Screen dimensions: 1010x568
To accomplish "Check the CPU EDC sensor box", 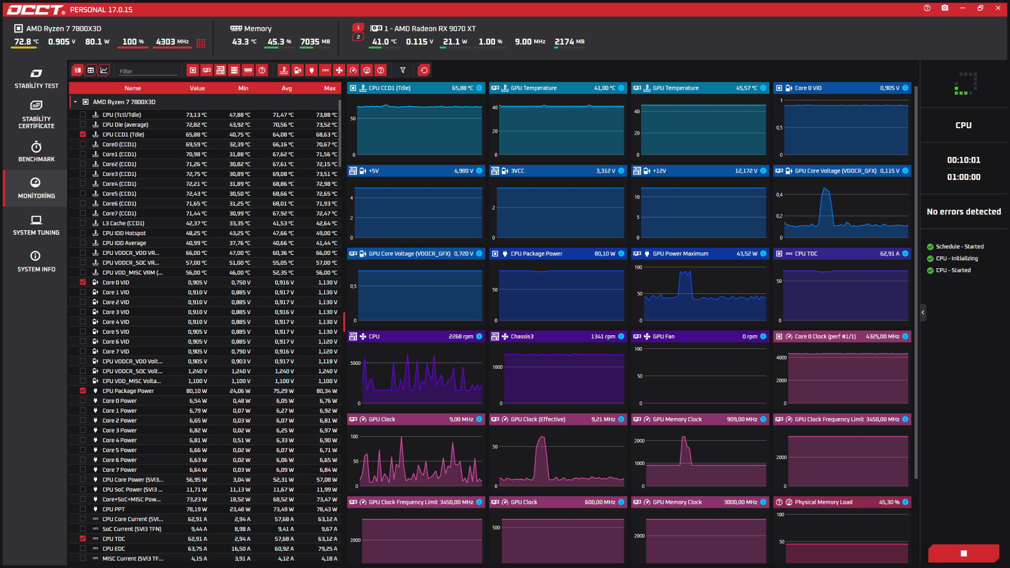I will click(x=83, y=549).
